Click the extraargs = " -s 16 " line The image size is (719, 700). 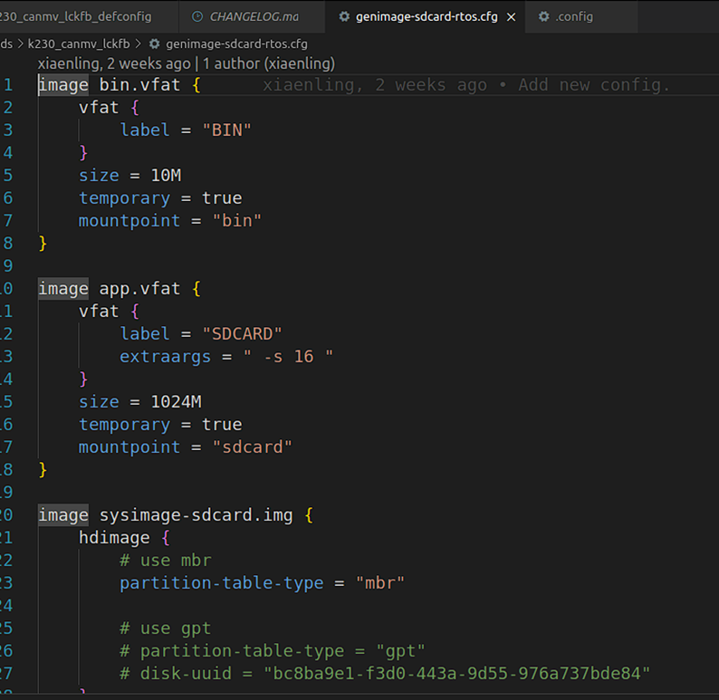click(x=226, y=357)
